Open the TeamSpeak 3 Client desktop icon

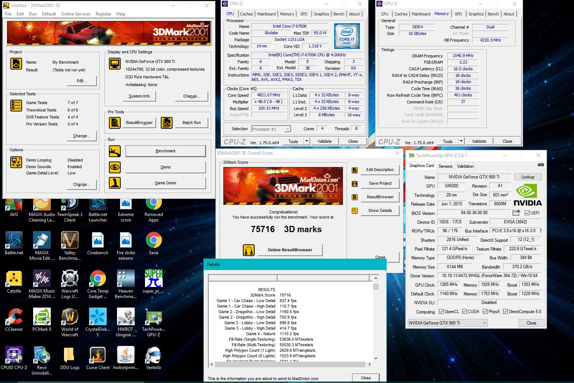point(70,210)
